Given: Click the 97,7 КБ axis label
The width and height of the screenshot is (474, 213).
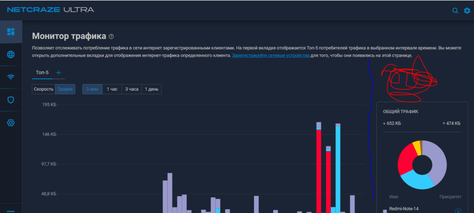Looking at the screenshot, I should click(x=49, y=164).
